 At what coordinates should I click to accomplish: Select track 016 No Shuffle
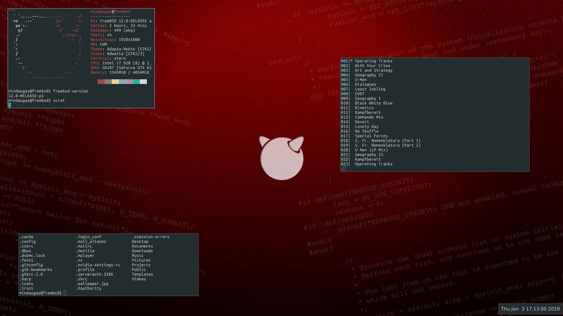pyautogui.click(x=359, y=131)
